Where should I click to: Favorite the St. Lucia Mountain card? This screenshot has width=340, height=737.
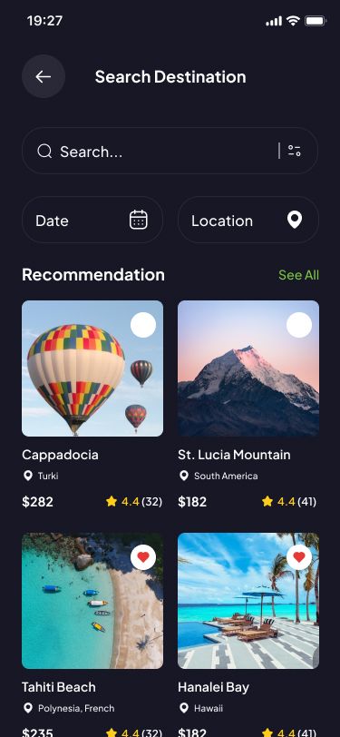(299, 325)
